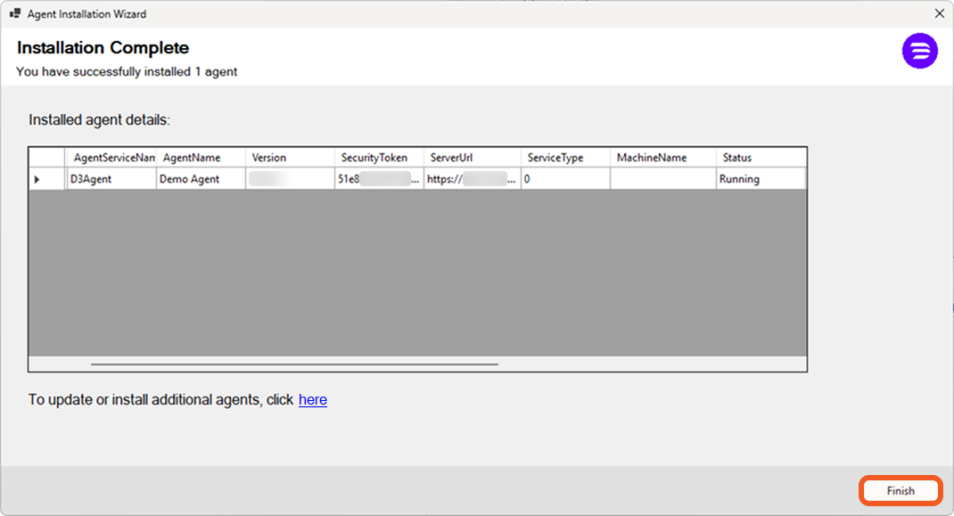This screenshot has height=516, width=954.
Task: Click the SecurityToken column header
Action: pyautogui.click(x=379, y=158)
